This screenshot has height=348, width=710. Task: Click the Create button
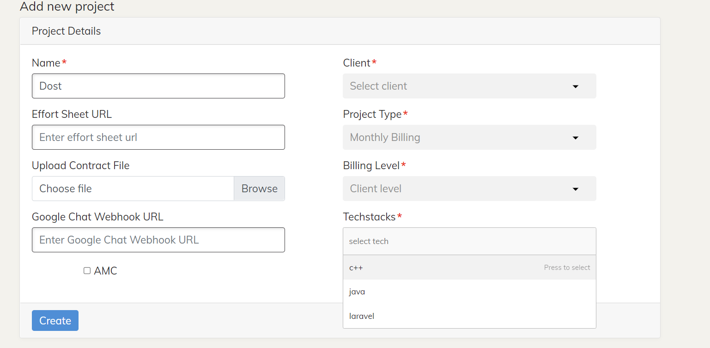tap(55, 320)
